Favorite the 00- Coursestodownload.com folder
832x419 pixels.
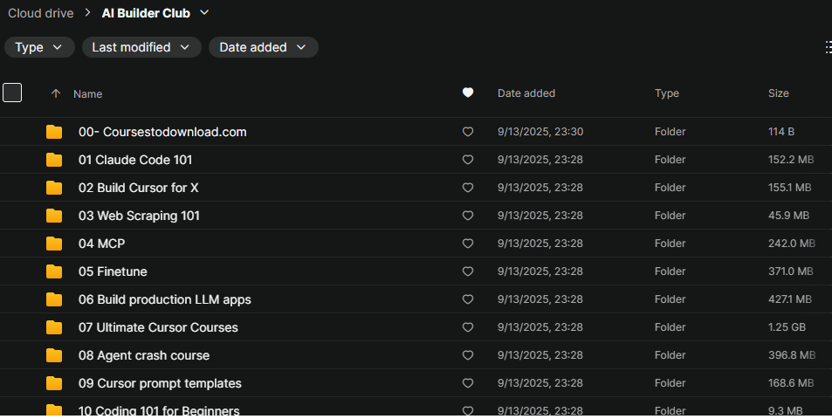467,132
